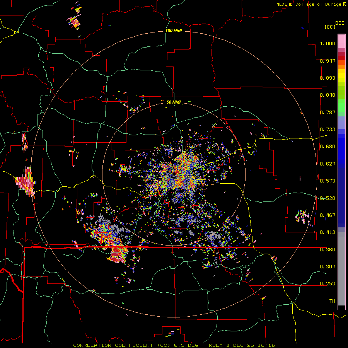Viewport: 348px width, 348px height.
Task: Click the 0.573 color scale value
Action: [x=328, y=181]
